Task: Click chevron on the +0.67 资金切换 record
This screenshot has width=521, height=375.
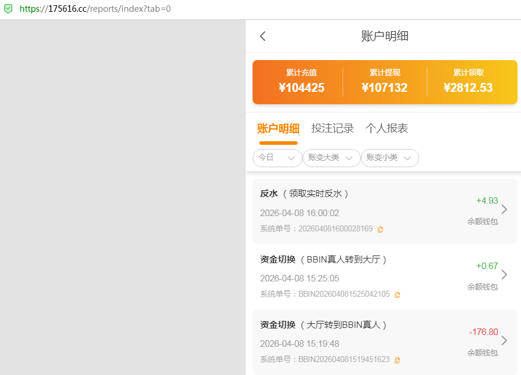Action: point(504,274)
